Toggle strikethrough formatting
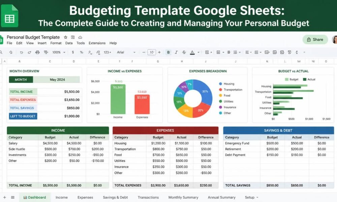The height and width of the screenshot is (202, 337). [x=184, y=52]
